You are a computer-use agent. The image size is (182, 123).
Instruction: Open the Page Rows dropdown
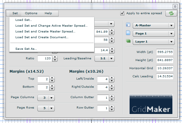tap(46, 108)
